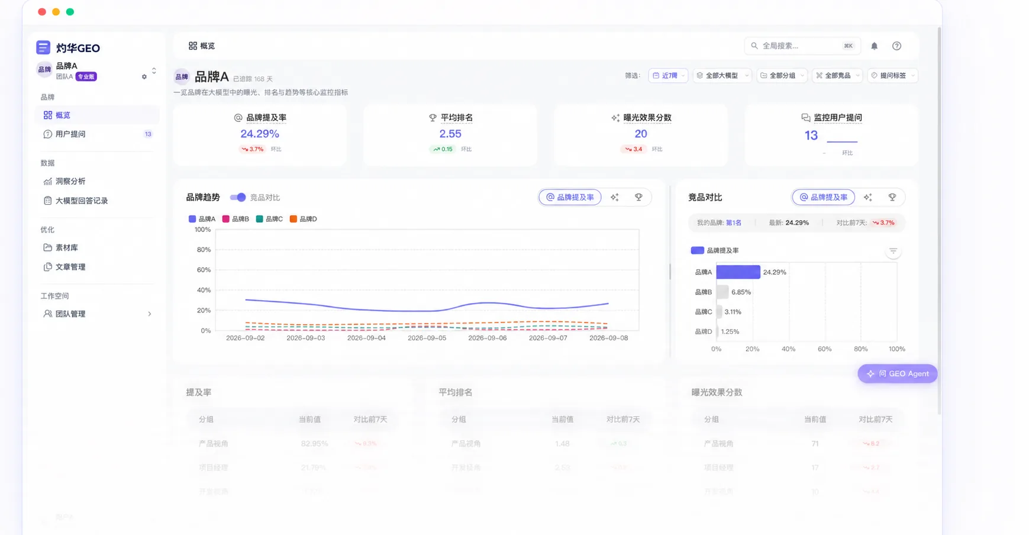
Task: Click the 品牌A avatar beside the page title
Action: pyautogui.click(x=182, y=77)
